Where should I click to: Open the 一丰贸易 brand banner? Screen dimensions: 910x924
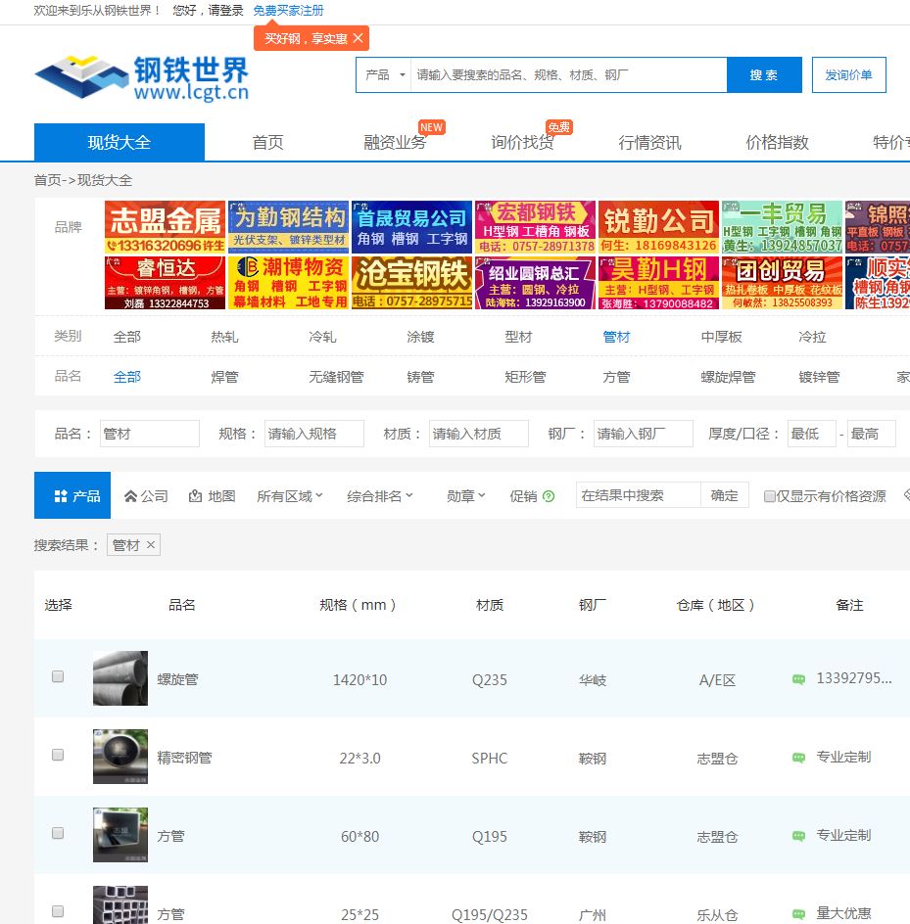coord(782,227)
